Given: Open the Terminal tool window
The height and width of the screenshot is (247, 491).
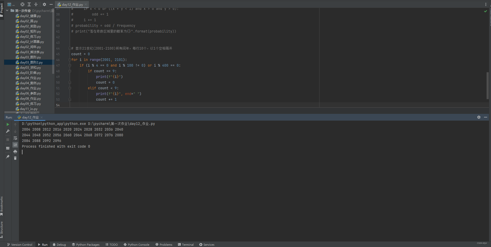Looking at the screenshot, I should pos(186,244).
